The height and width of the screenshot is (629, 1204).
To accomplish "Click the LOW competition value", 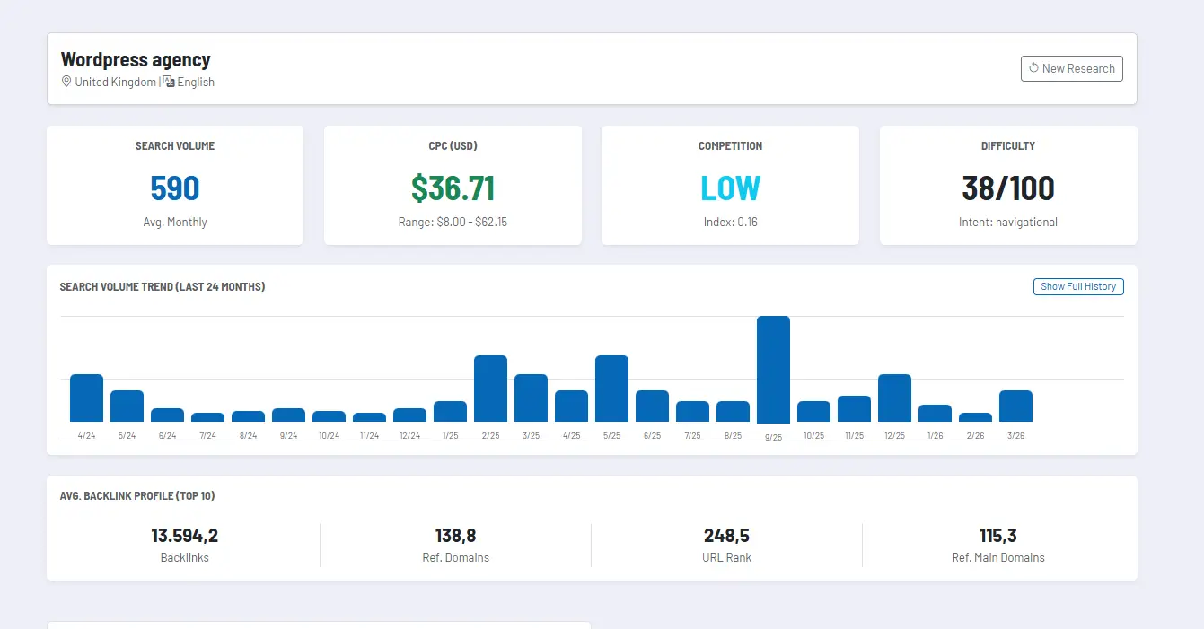I will coord(730,188).
